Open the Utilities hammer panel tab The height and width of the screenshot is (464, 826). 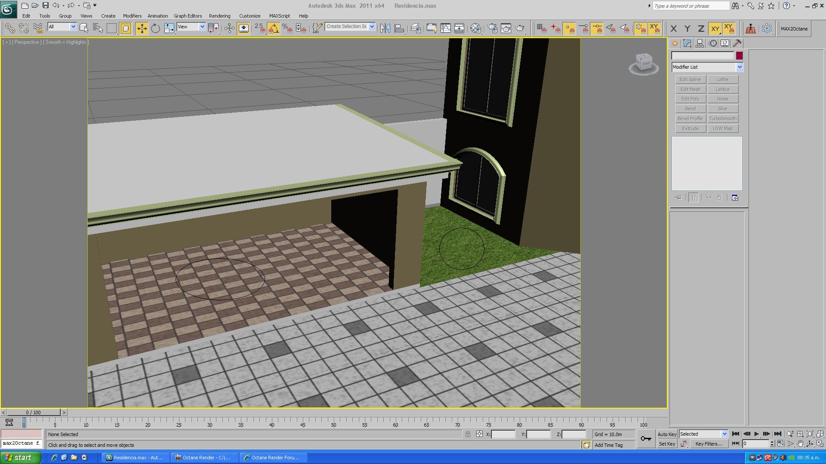pos(737,43)
